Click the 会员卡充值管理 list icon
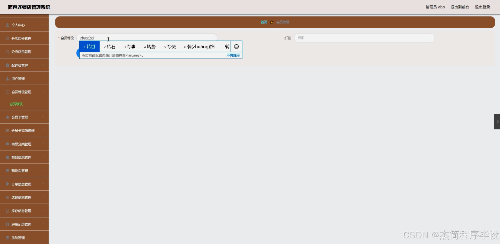This screenshot has height=244, width=500. click(x=7, y=131)
